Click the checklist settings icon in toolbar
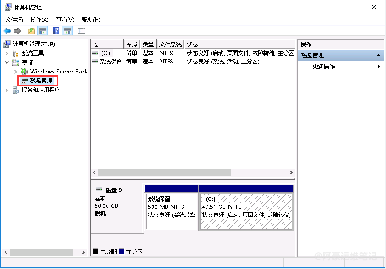 81,31
